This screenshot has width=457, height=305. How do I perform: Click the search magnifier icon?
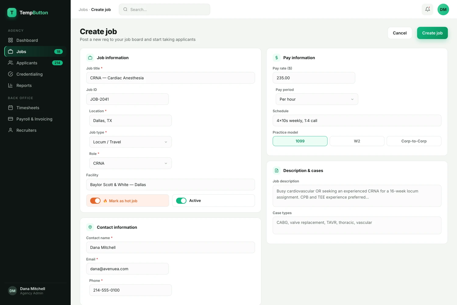coord(125,9)
